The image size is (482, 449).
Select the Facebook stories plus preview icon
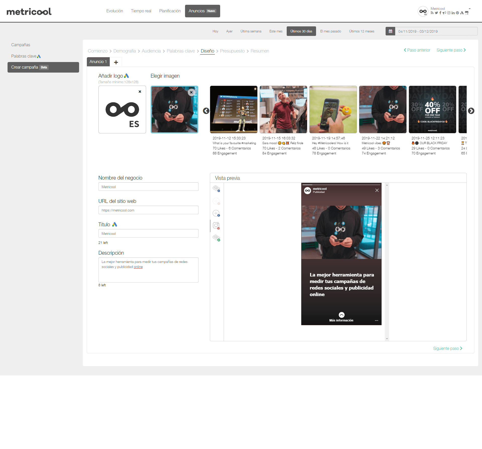216,213
